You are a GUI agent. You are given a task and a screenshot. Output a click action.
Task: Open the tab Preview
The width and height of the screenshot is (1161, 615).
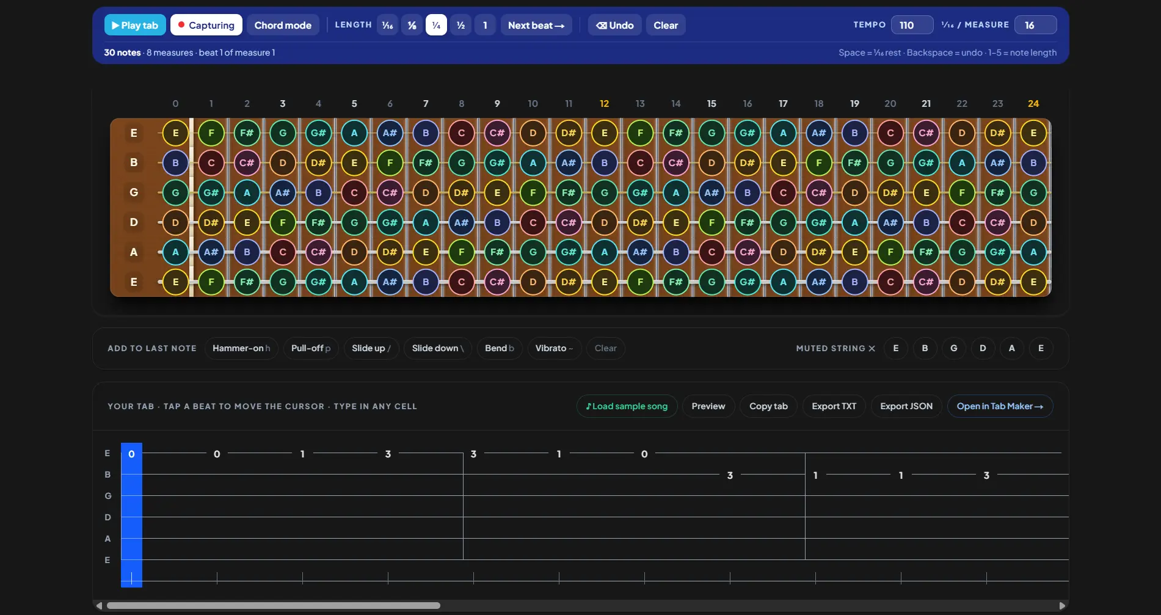tap(708, 406)
